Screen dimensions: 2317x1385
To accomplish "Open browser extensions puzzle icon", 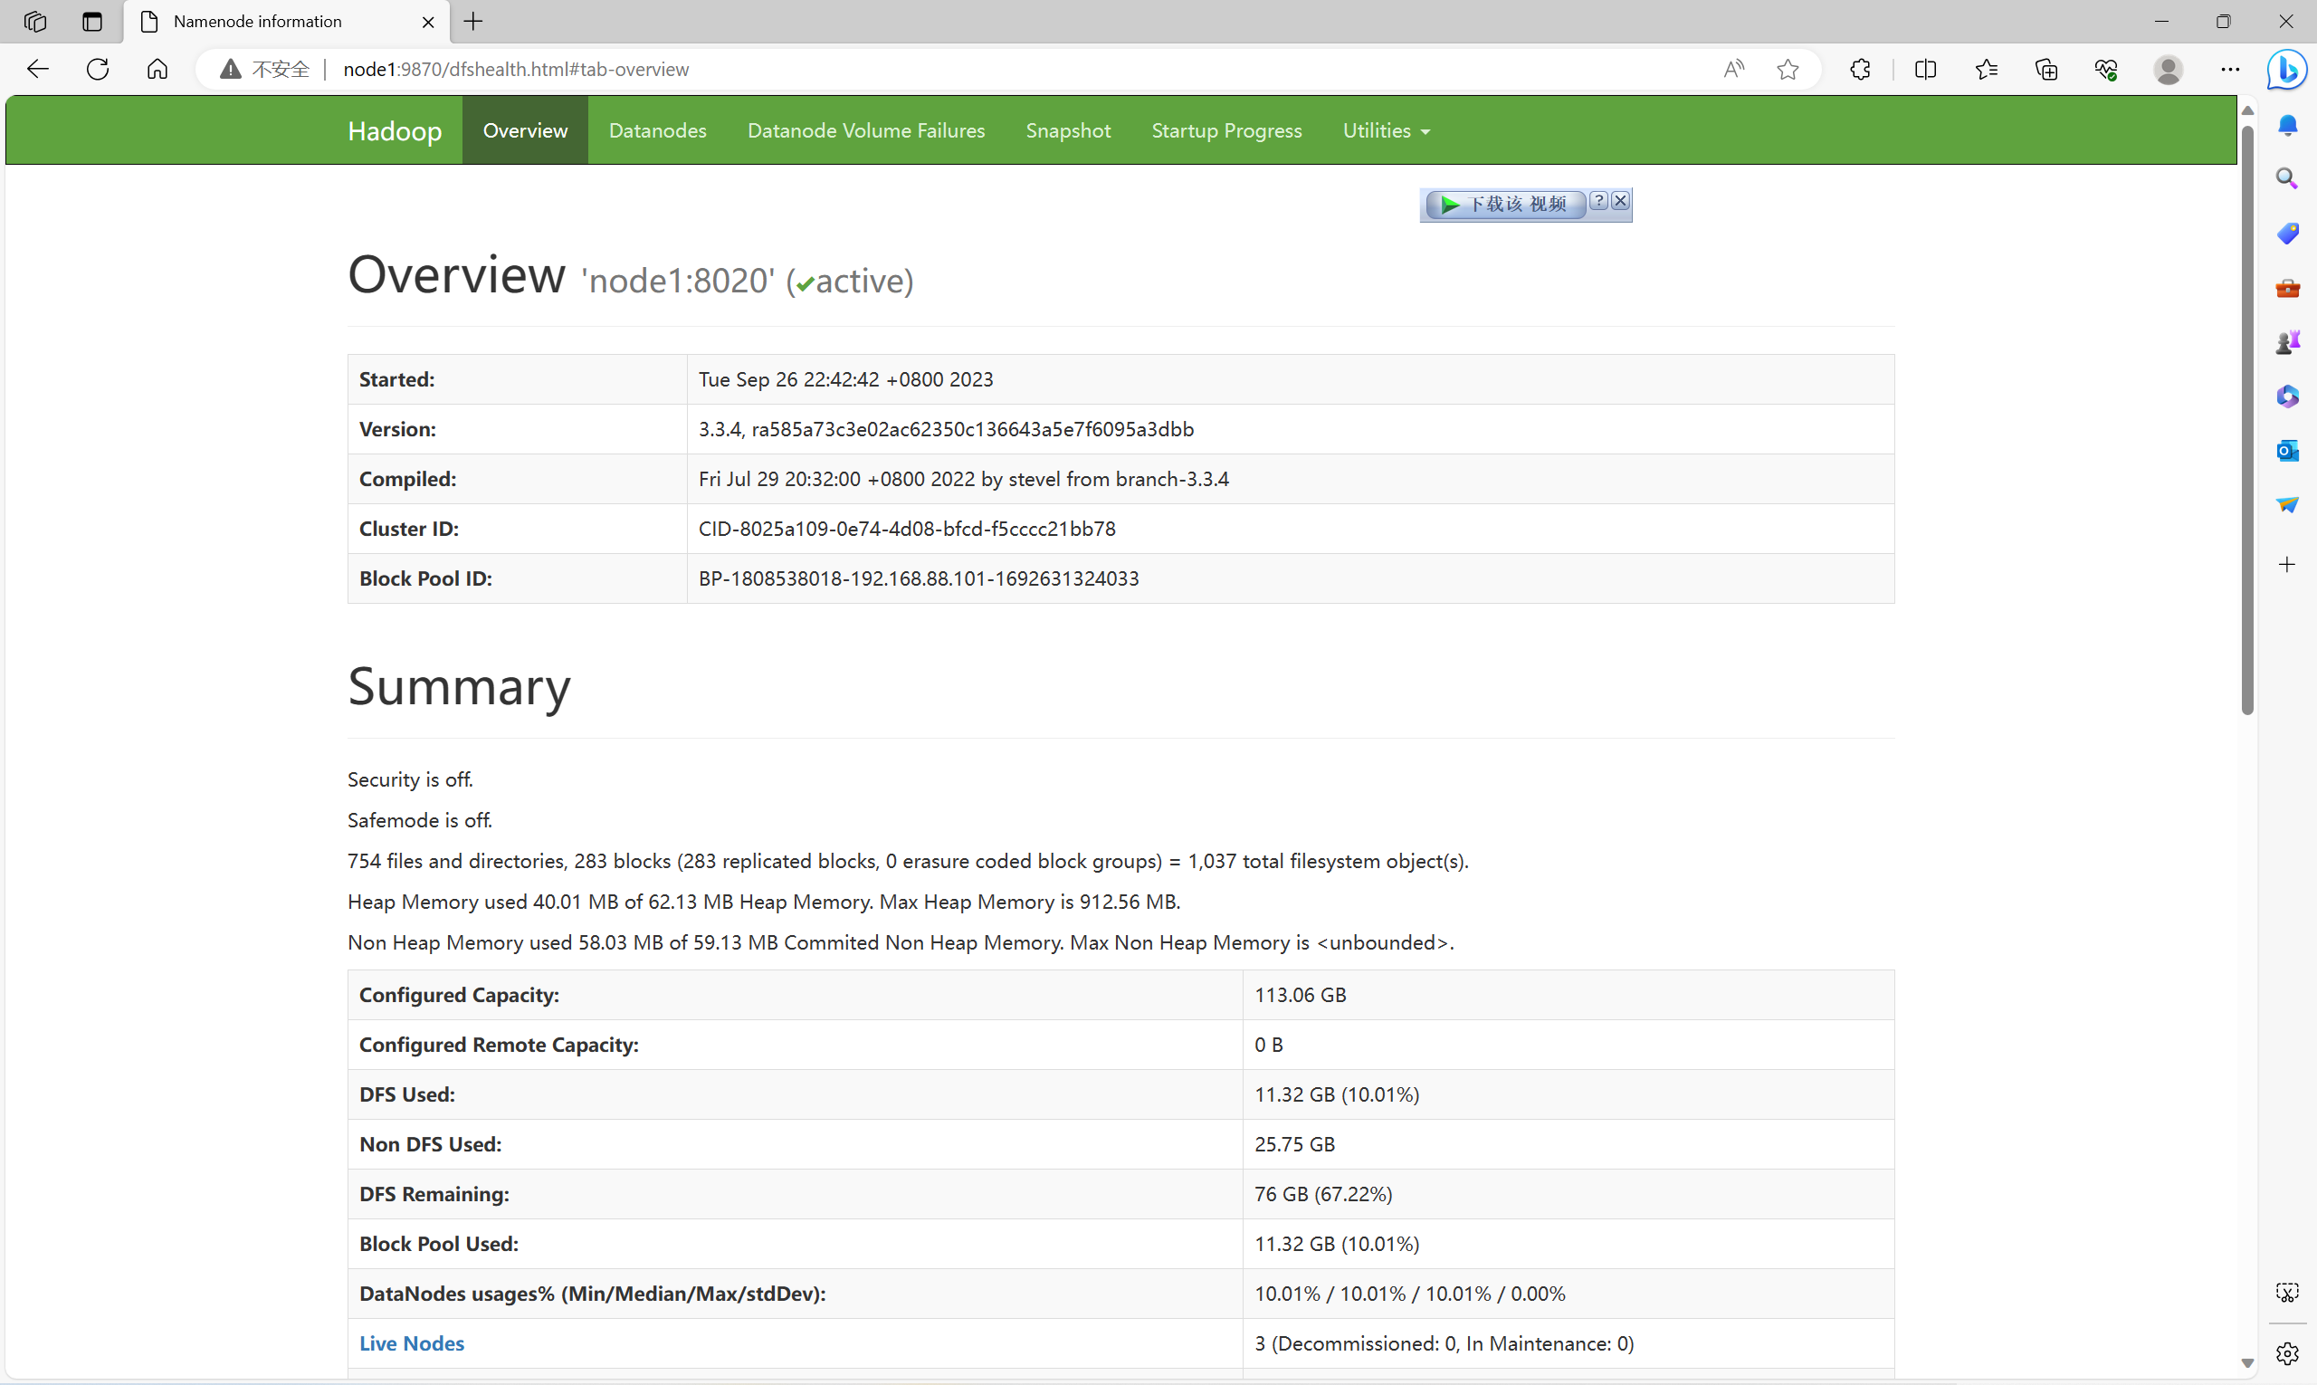I will (1860, 69).
